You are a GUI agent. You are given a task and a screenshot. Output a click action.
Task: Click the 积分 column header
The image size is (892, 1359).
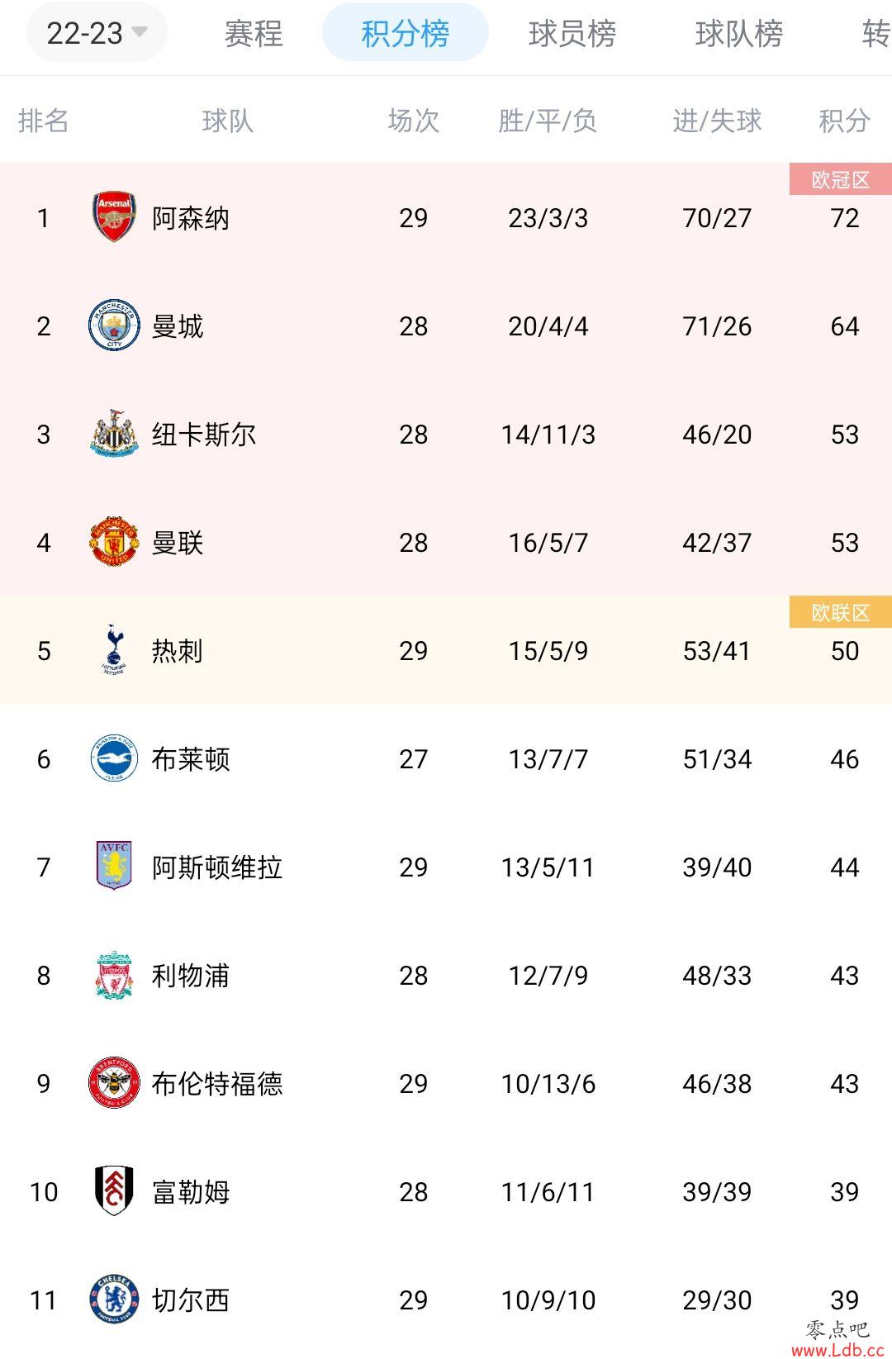point(844,121)
